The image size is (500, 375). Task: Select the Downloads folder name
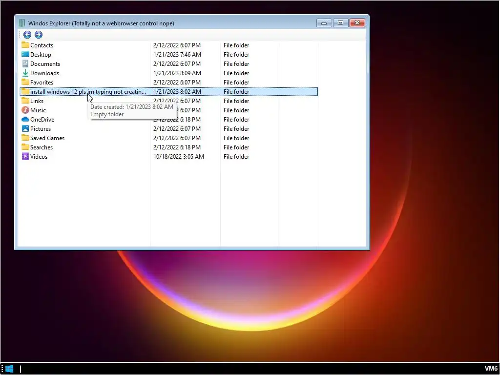[44, 73]
